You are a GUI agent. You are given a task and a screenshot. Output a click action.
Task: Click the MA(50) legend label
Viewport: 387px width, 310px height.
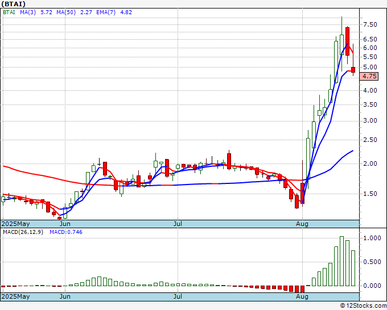coord(66,12)
